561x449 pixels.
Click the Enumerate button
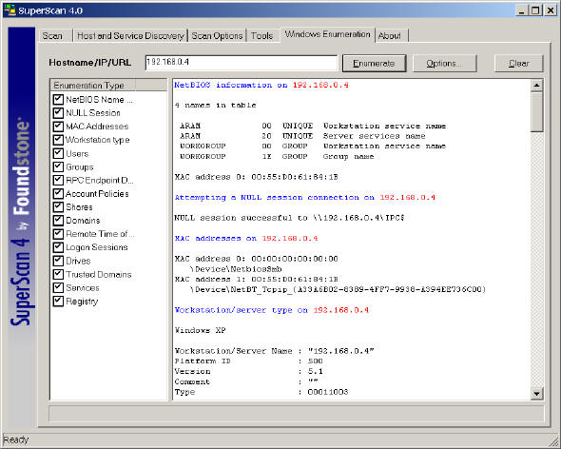[x=374, y=64]
